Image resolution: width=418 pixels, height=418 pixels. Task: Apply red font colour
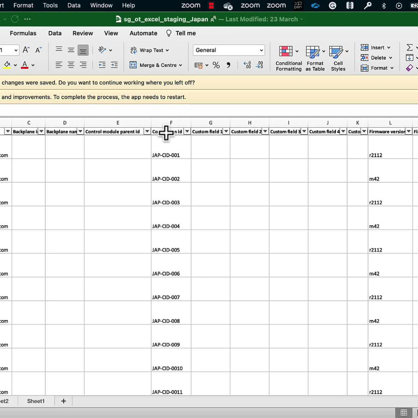pos(24,65)
